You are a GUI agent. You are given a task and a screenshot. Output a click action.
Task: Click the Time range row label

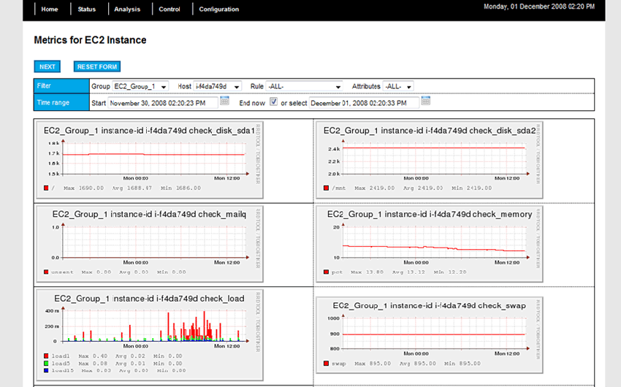pyautogui.click(x=61, y=102)
